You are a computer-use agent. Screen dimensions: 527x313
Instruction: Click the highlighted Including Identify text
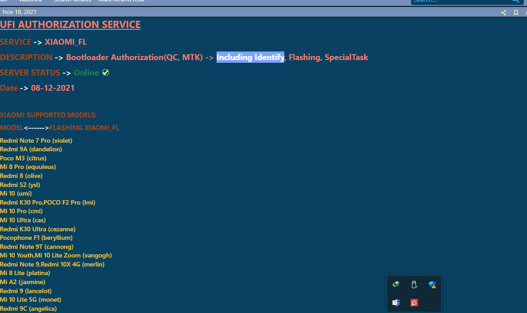click(250, 57)
